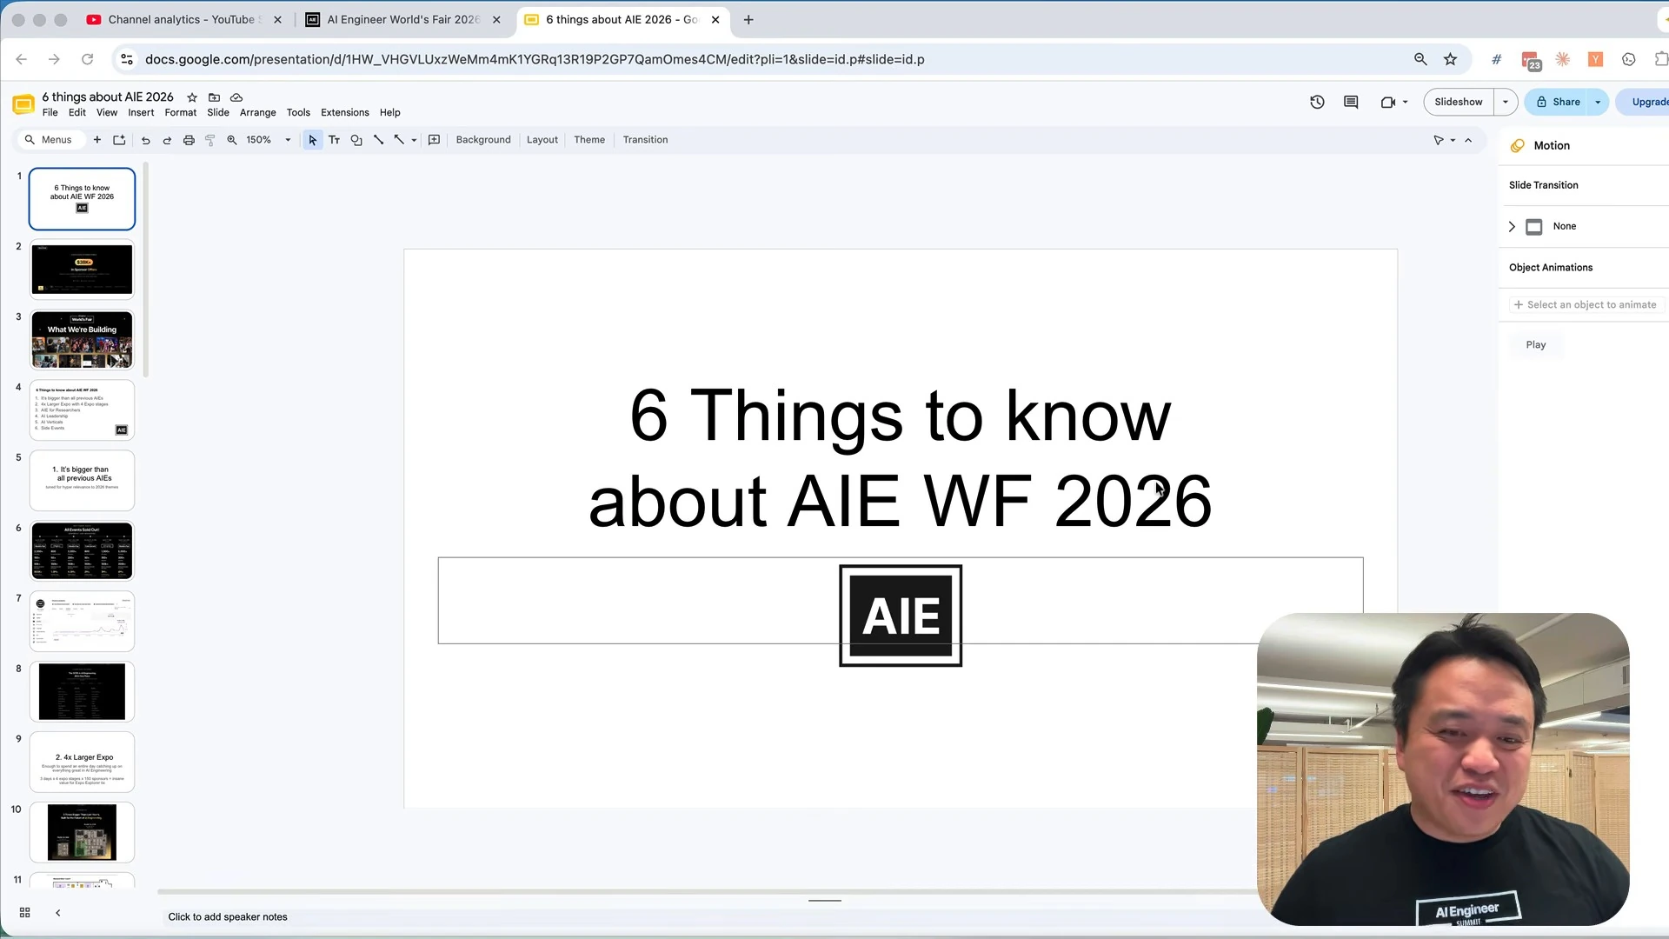Click the add comment toolbar icon
The image size is (1669, 939).
(434, 140)
